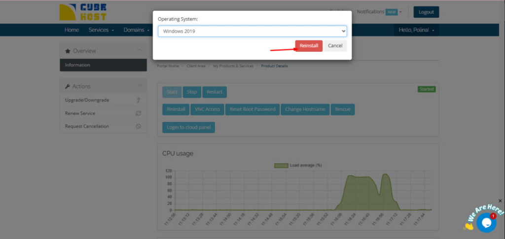Image resolution: width=505 pixels, height=239 pixels.
Task: Go to the Home menu item
Action: tap(72, 30)
